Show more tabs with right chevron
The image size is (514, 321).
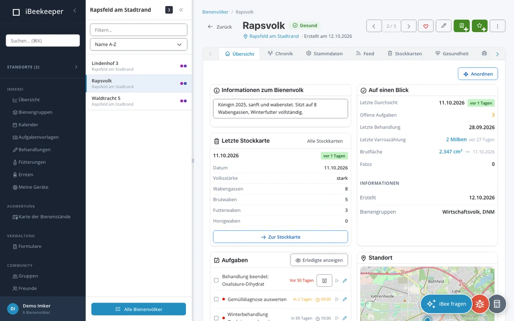pyautogui.click(x=497, y=54)
